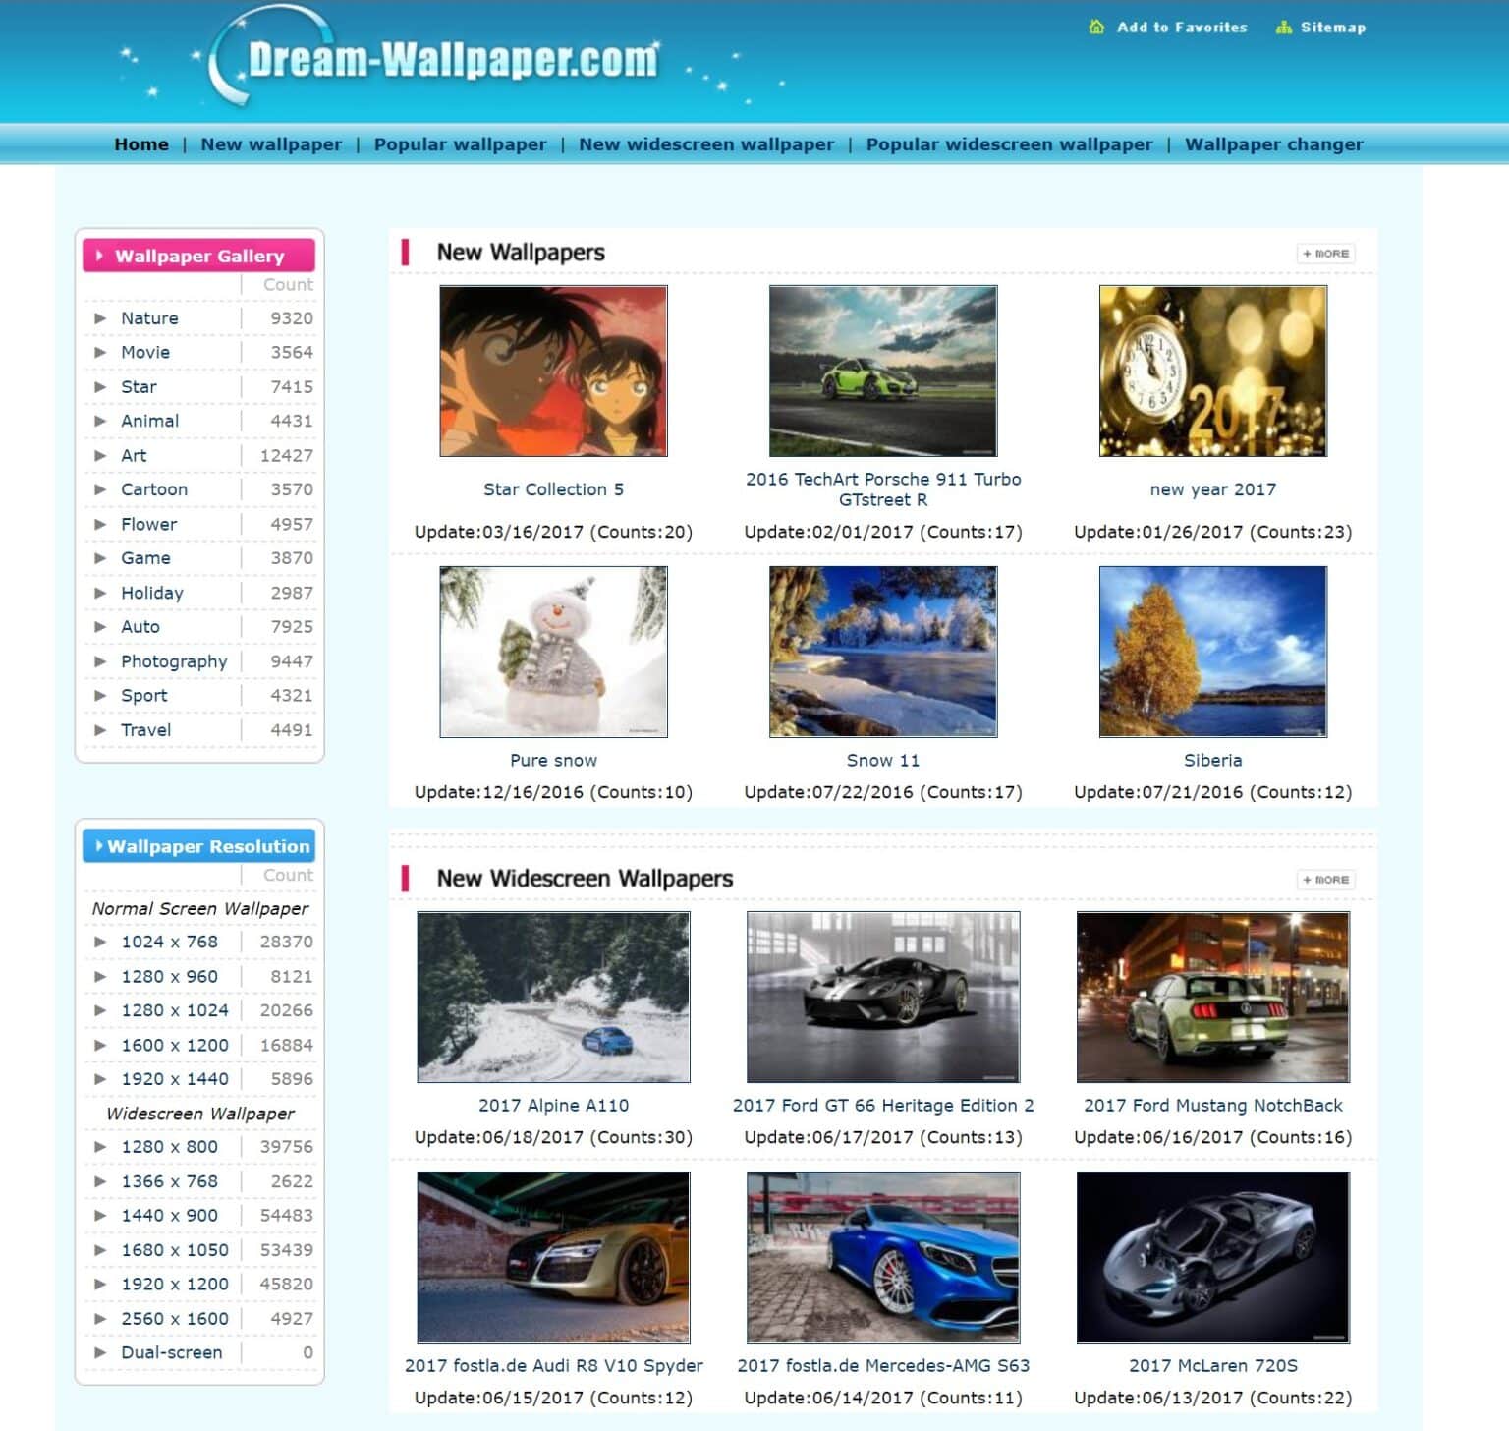The height and width of the screenshot is (1431, 1509).
Task: Open the 2017 McLaren 720S wallpaper link
Action: (x=1212, y=1365)
